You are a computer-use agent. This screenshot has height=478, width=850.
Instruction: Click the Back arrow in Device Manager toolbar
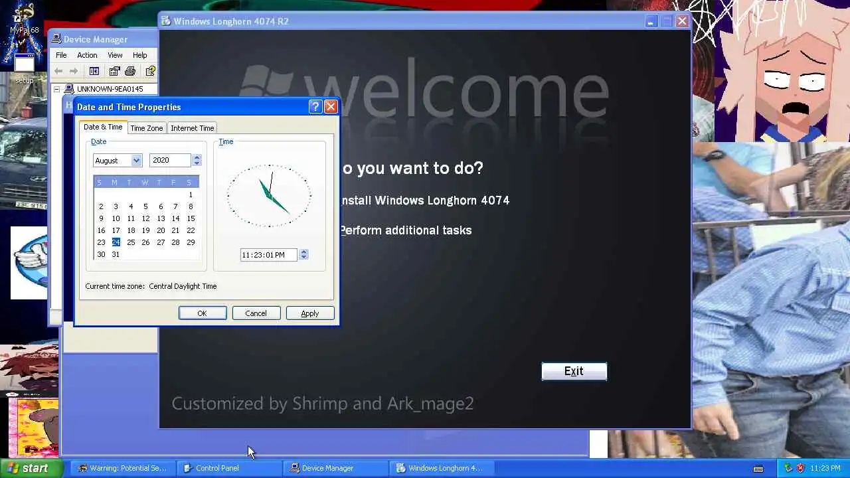click(58, 71)
